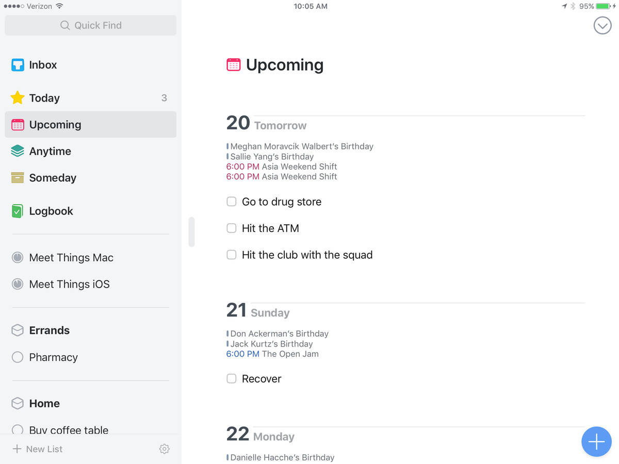Open settings gear in sidebar footer
This screenshot has width=619, height=464.
click(x=164, y=449)
